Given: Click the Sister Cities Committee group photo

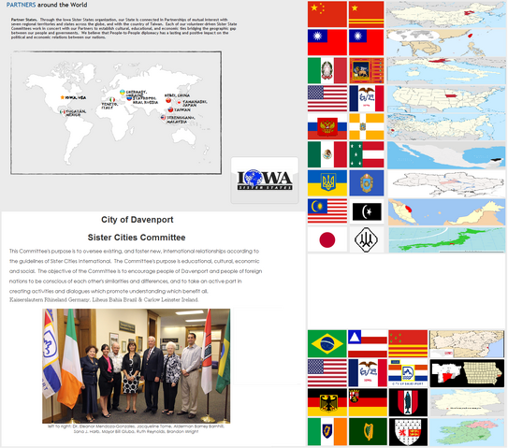Looking at the screenshot, I should tap(136, 366).
